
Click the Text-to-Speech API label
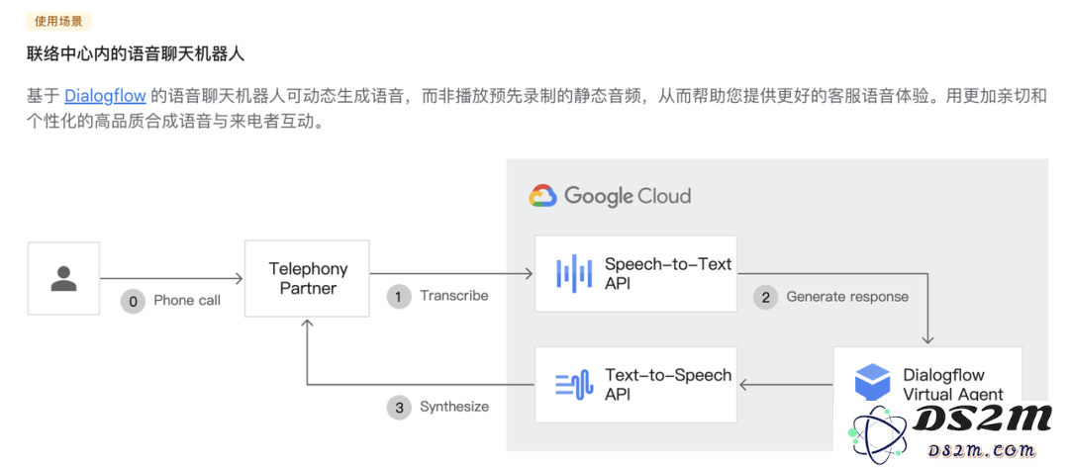pyautogui.click(x=668, y=385)
